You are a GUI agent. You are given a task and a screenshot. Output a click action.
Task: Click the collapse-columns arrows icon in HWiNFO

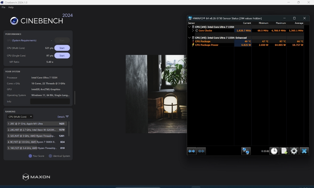click(201, 151)
